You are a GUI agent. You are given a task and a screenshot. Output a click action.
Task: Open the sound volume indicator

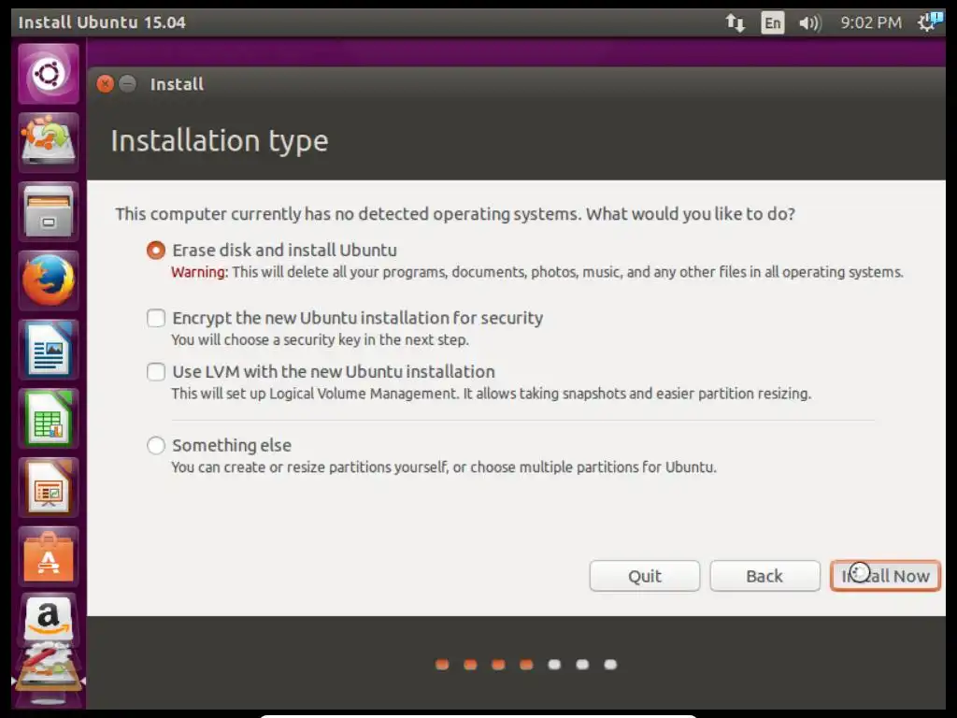(810, 23)
